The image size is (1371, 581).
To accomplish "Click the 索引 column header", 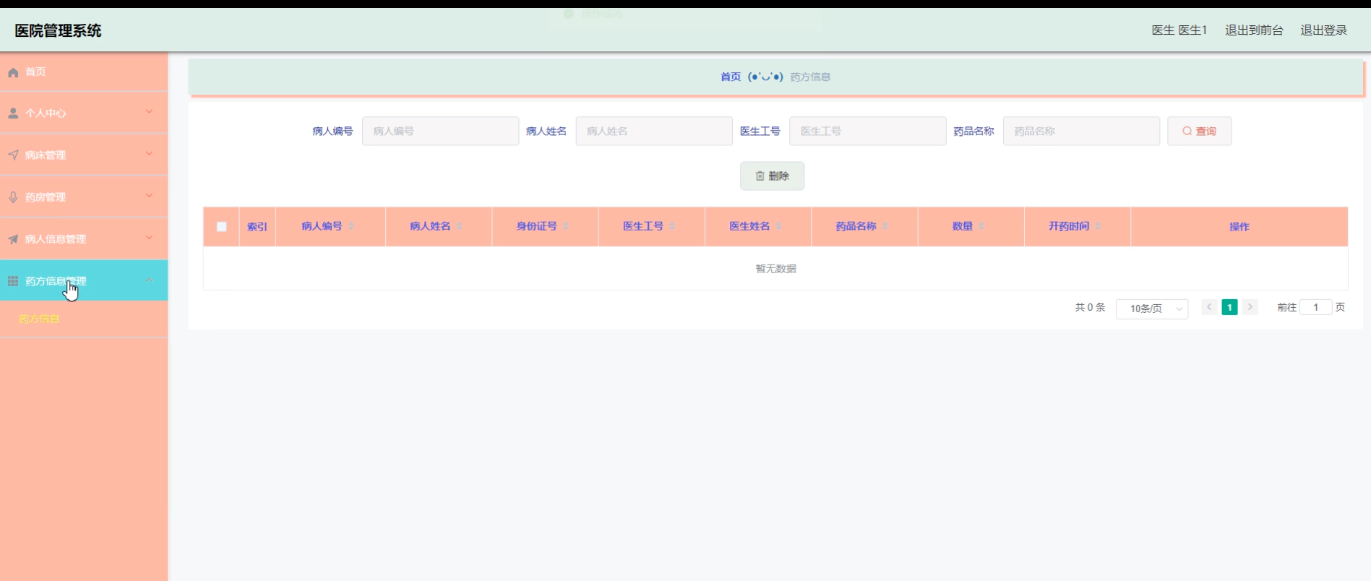I will 257,227.
